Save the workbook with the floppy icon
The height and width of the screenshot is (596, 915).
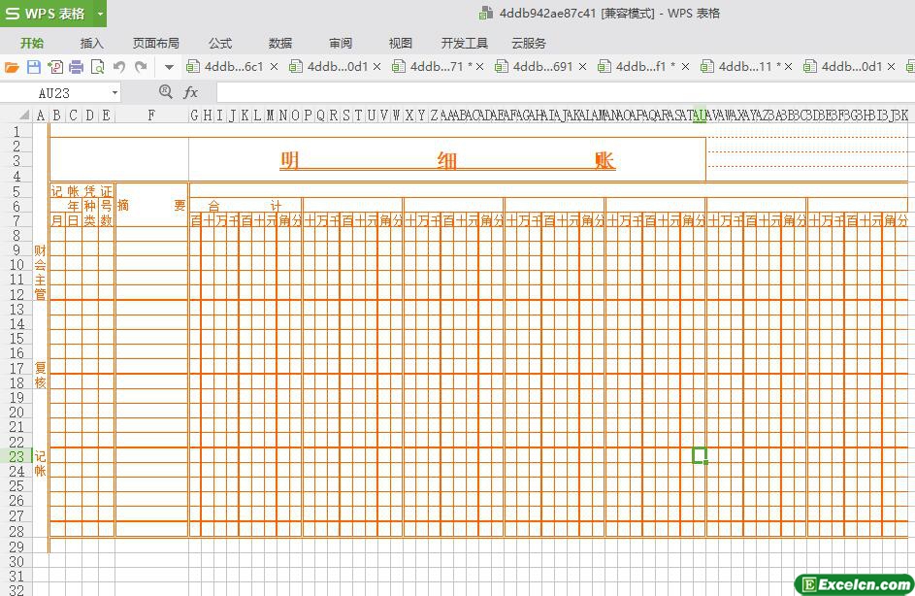[x=34, y=67]
